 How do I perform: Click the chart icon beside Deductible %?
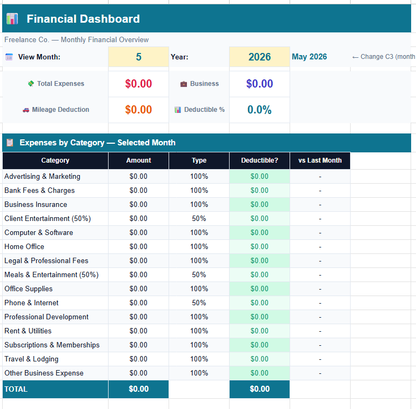178,110
